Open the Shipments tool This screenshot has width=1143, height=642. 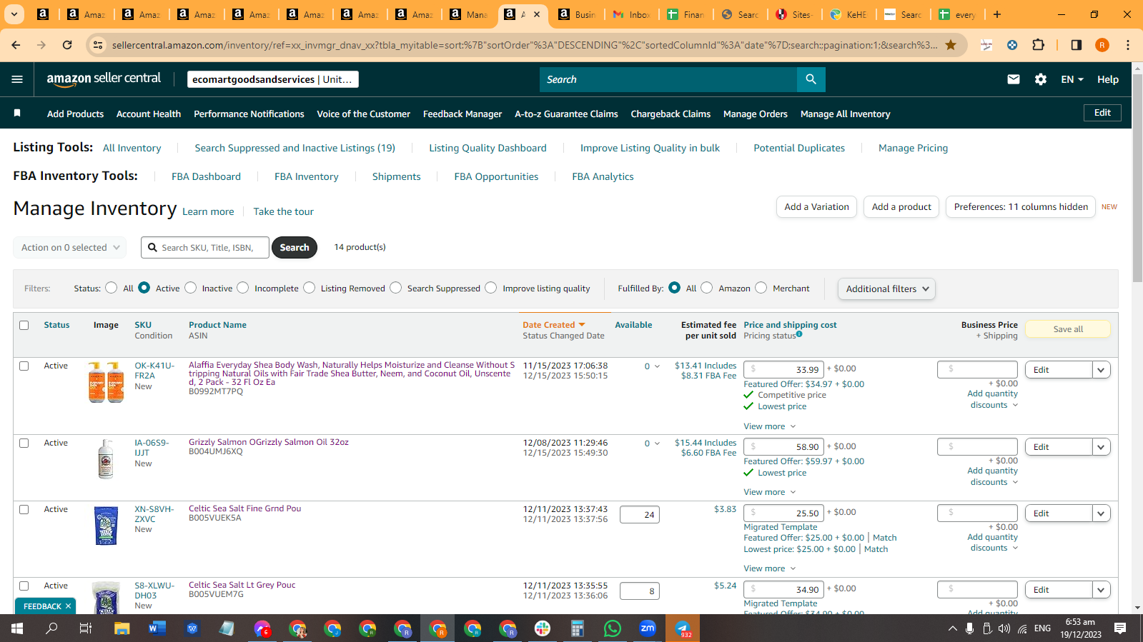tap(396, 176)
